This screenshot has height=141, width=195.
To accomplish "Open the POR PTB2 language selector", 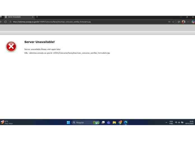I will pyautogui.click(x=171, y=122).
